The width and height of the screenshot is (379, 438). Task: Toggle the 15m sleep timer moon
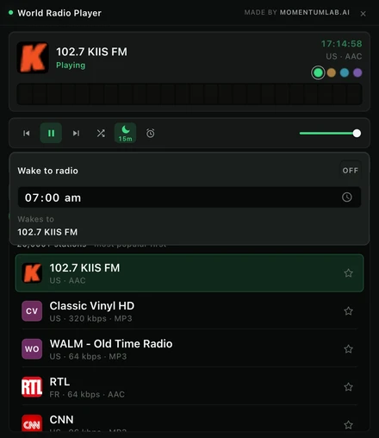tap(125, 133)
